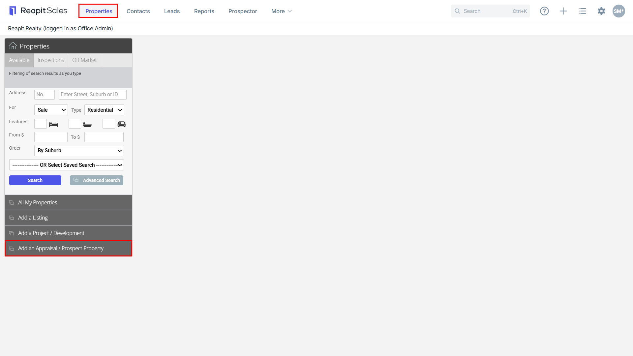Viewport: 633px width, 356px height.
Task: Open the settings gear icon
Action: pyautogui.click(x=601, y=11)
